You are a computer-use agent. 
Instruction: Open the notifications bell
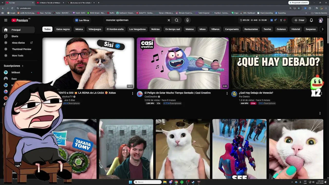pyautogui.click(x=311, y=20)
